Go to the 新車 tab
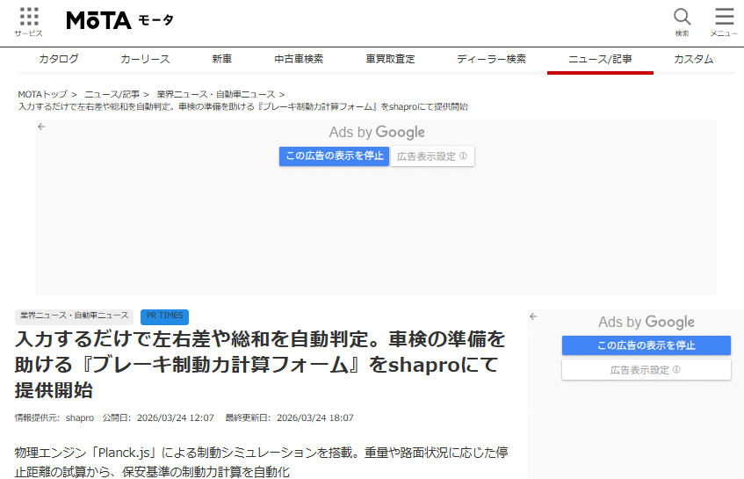 point(221,59)
